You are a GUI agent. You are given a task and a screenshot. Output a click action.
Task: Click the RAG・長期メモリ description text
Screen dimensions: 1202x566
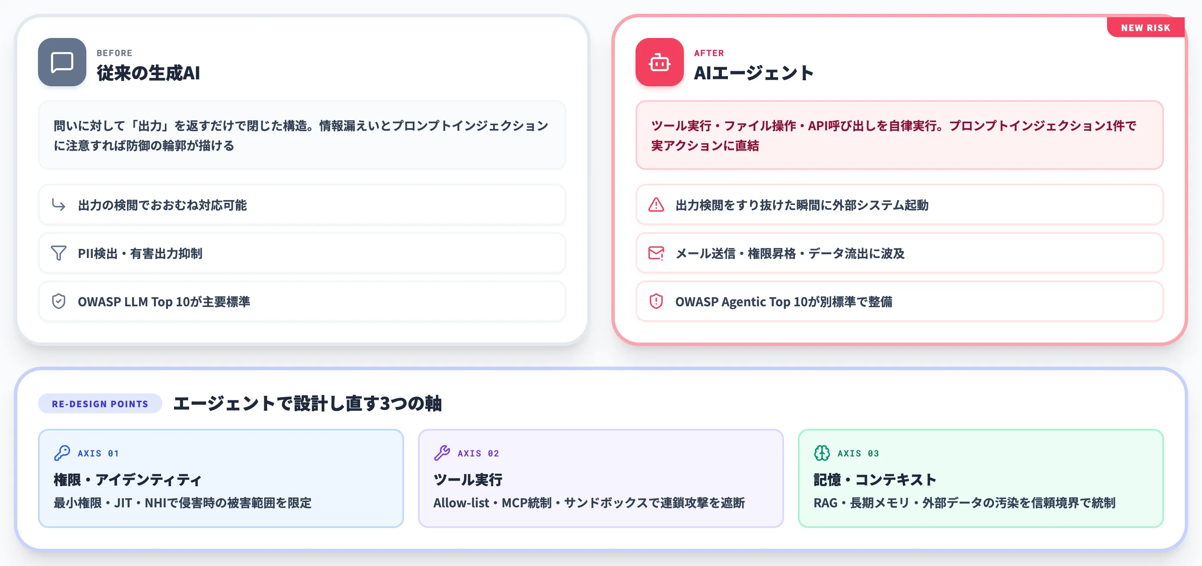point(965,503)
